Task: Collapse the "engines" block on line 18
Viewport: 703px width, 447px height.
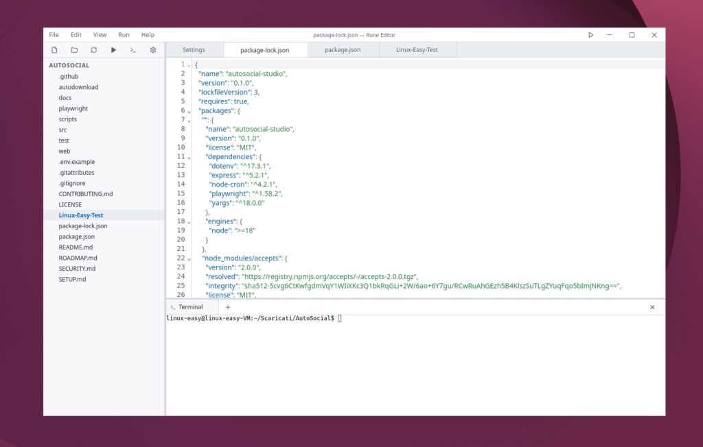Action: pos(189,222)
